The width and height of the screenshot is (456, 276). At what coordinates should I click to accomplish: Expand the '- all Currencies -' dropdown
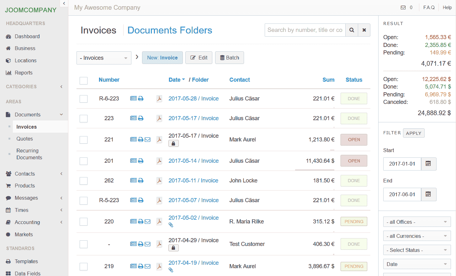click(417, 236)
